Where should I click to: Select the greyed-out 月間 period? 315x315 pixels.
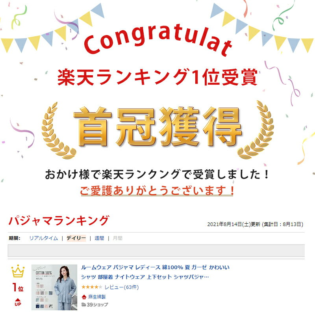117,238
